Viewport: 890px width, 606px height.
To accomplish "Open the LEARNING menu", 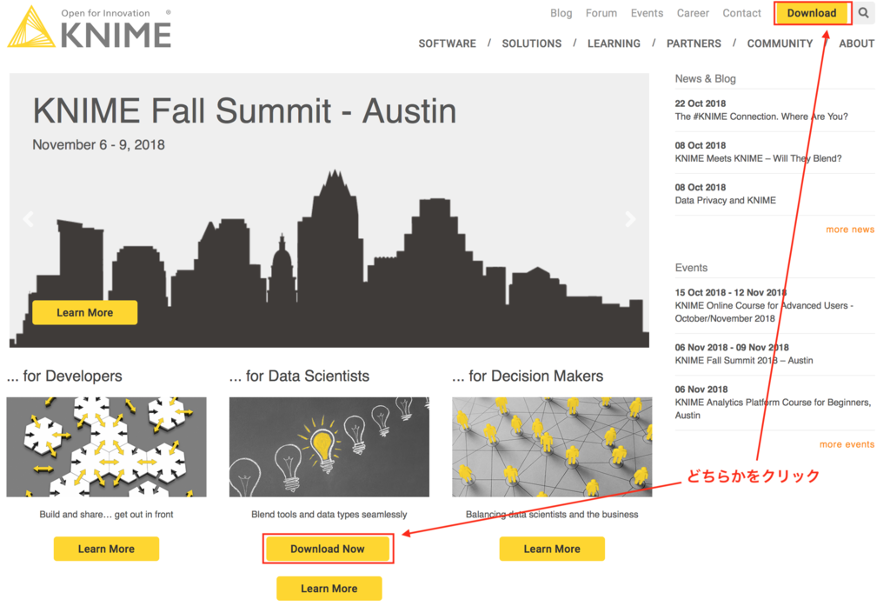I will tap(614, 43).
